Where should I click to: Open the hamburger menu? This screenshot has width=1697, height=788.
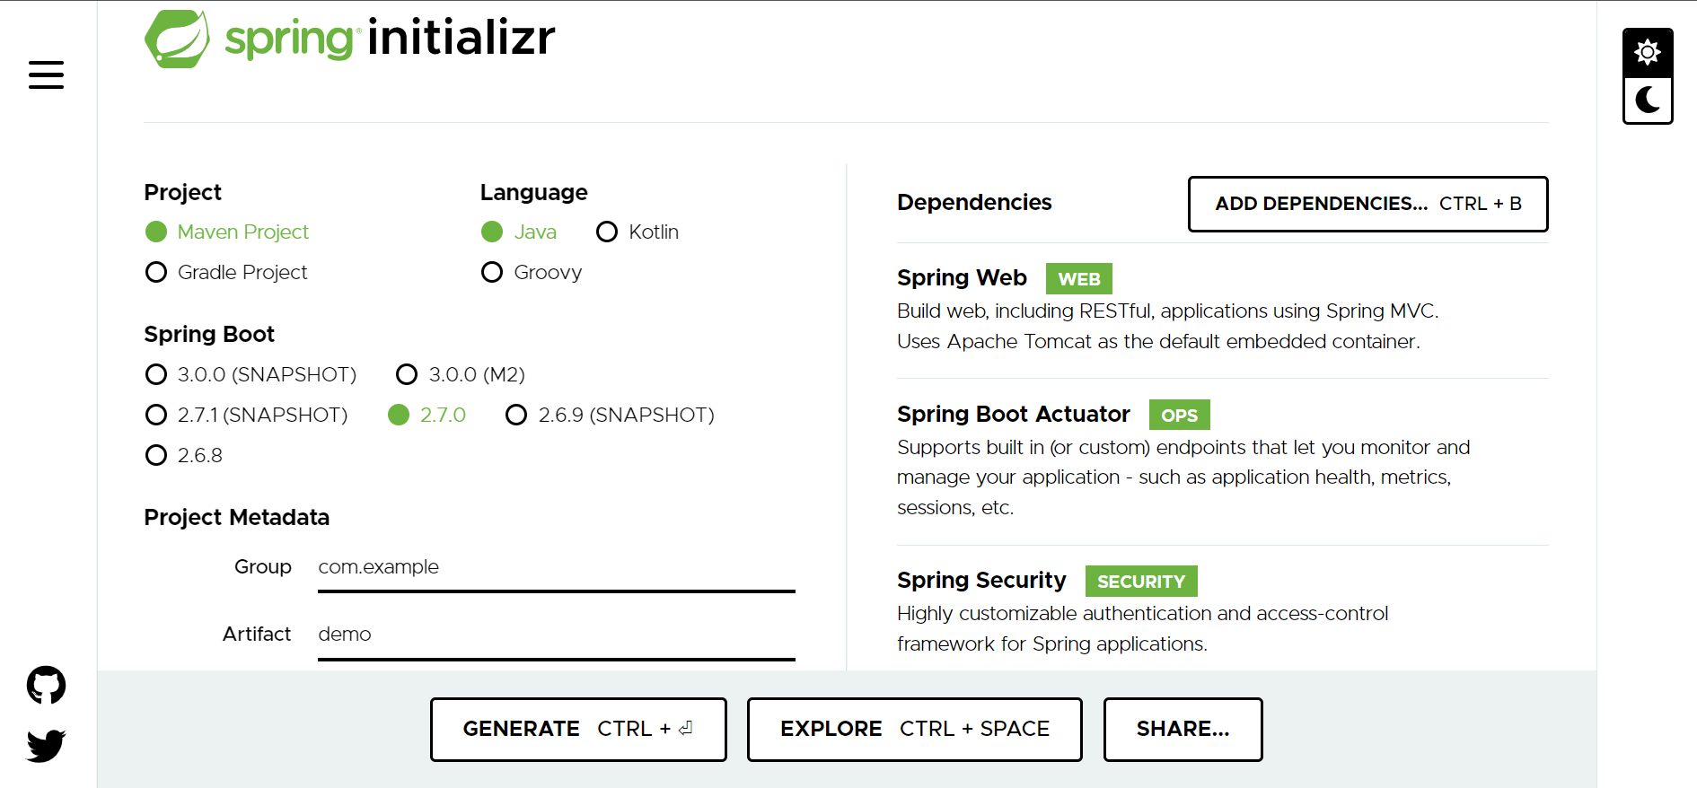[46, 74]
